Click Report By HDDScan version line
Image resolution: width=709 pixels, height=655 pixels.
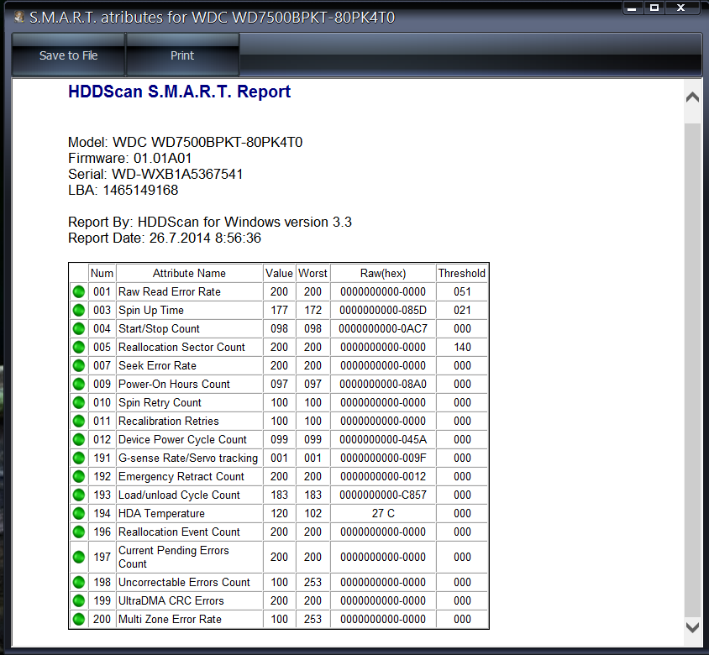(210, 222)
